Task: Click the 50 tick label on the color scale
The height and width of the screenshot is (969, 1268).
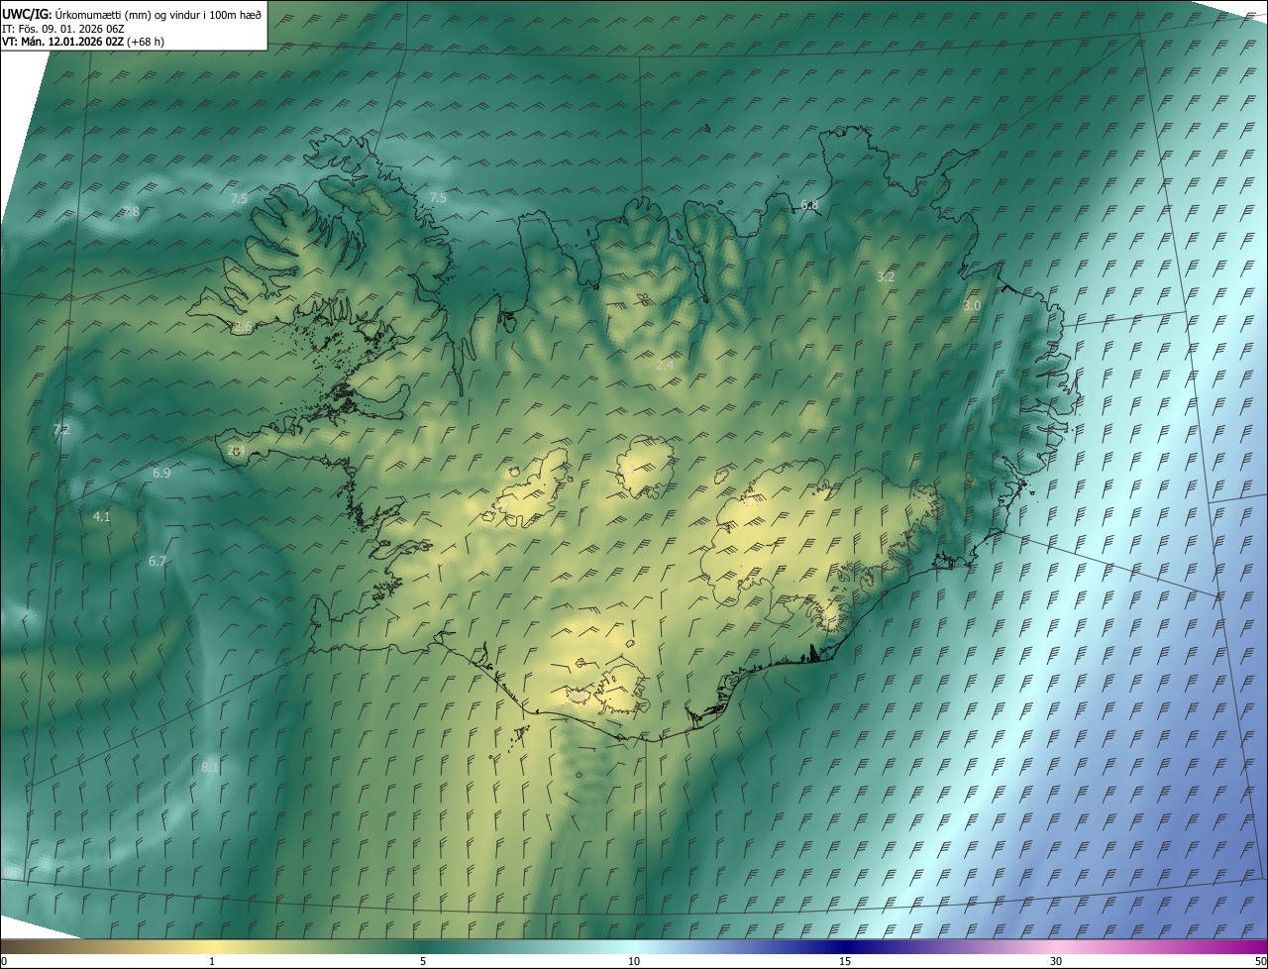Action: [1260, 961]
